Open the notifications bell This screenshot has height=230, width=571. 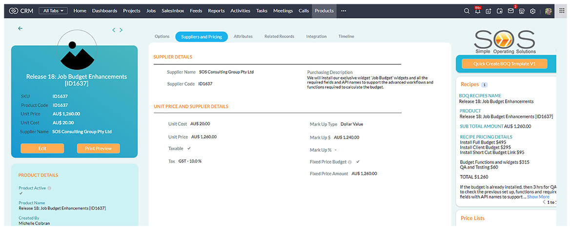coord(477,11)
